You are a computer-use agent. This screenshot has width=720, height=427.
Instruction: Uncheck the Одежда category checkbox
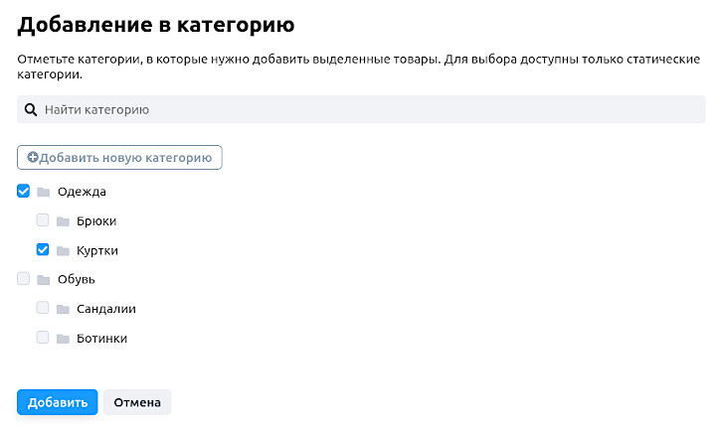[x=24, y=191]
